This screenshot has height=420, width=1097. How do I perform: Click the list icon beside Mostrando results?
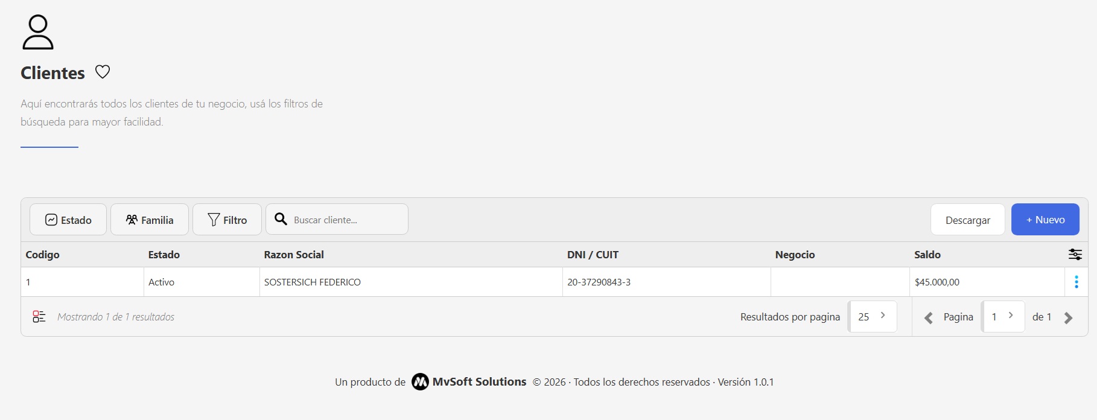(x=39, y=317)
